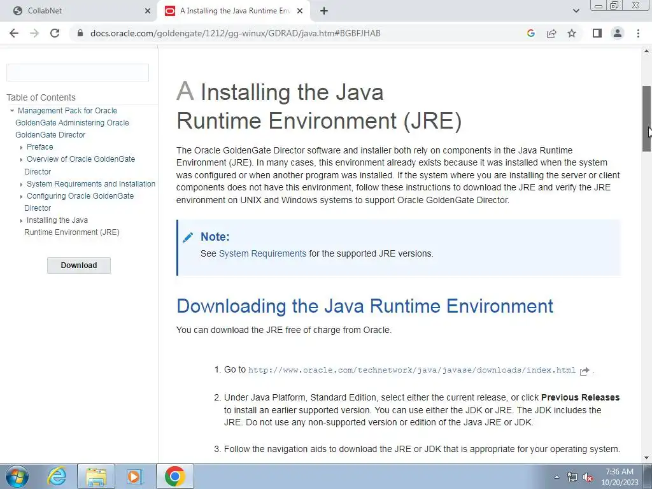The image size is (652, 489).
Task: Expand System Requirements and Installation arrow
Action: point(21,184)
